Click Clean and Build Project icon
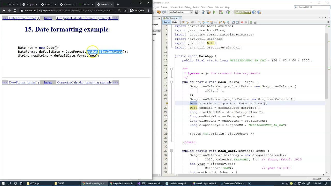 pyautogui.click(x=208, y=12)
